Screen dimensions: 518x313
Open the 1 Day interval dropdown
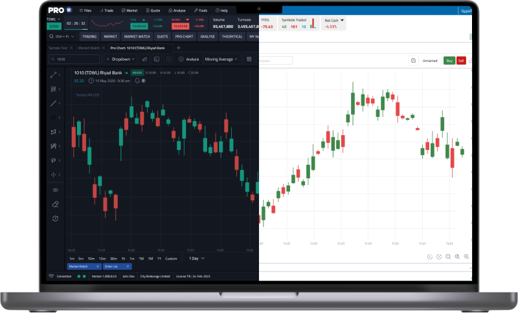196,258
